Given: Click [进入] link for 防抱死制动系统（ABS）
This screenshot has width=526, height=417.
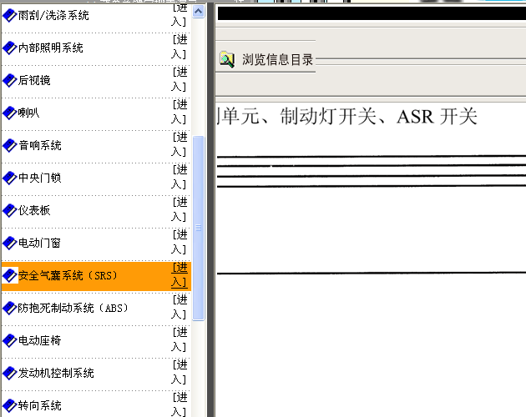Looking at the screenshot, I should coord(180,308).
